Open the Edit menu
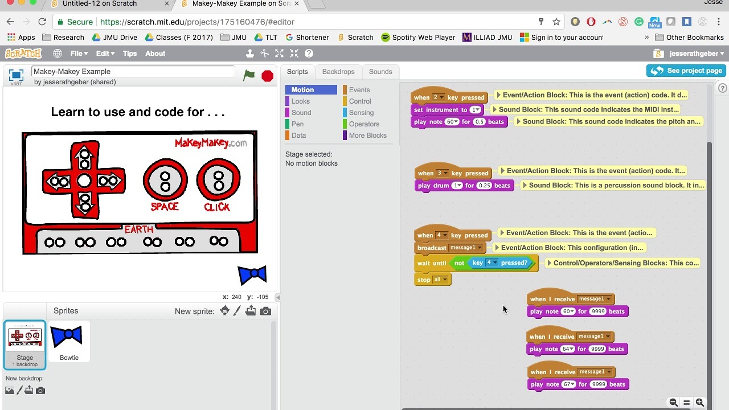 tap(105, 54)
